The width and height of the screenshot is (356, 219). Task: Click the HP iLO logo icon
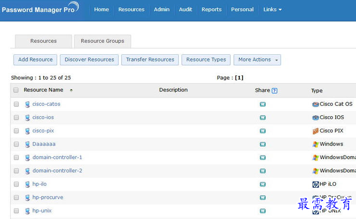[316, 184]
